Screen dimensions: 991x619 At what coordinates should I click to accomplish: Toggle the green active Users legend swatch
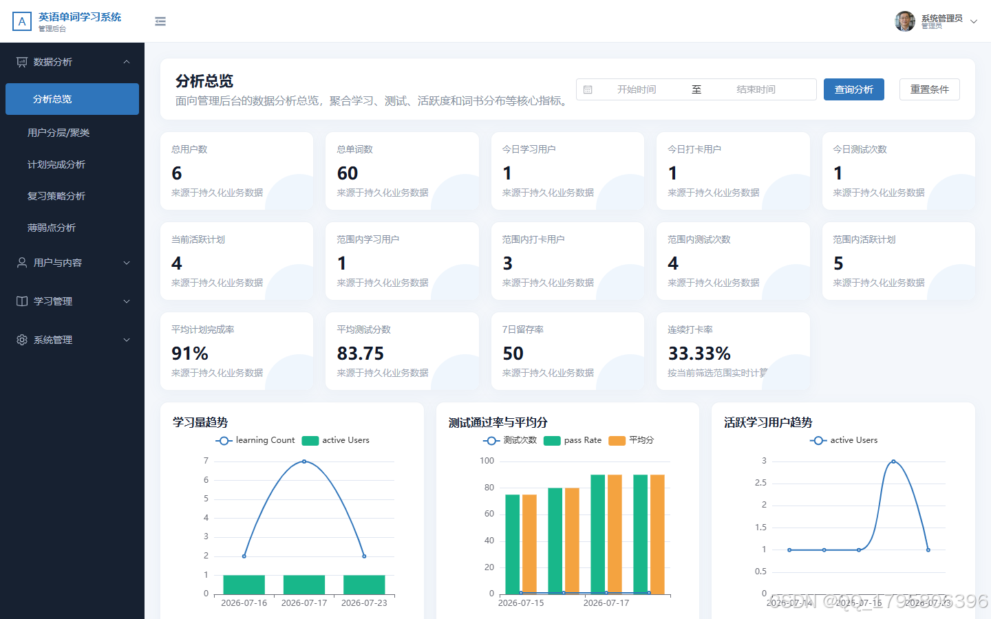point(310,441)
